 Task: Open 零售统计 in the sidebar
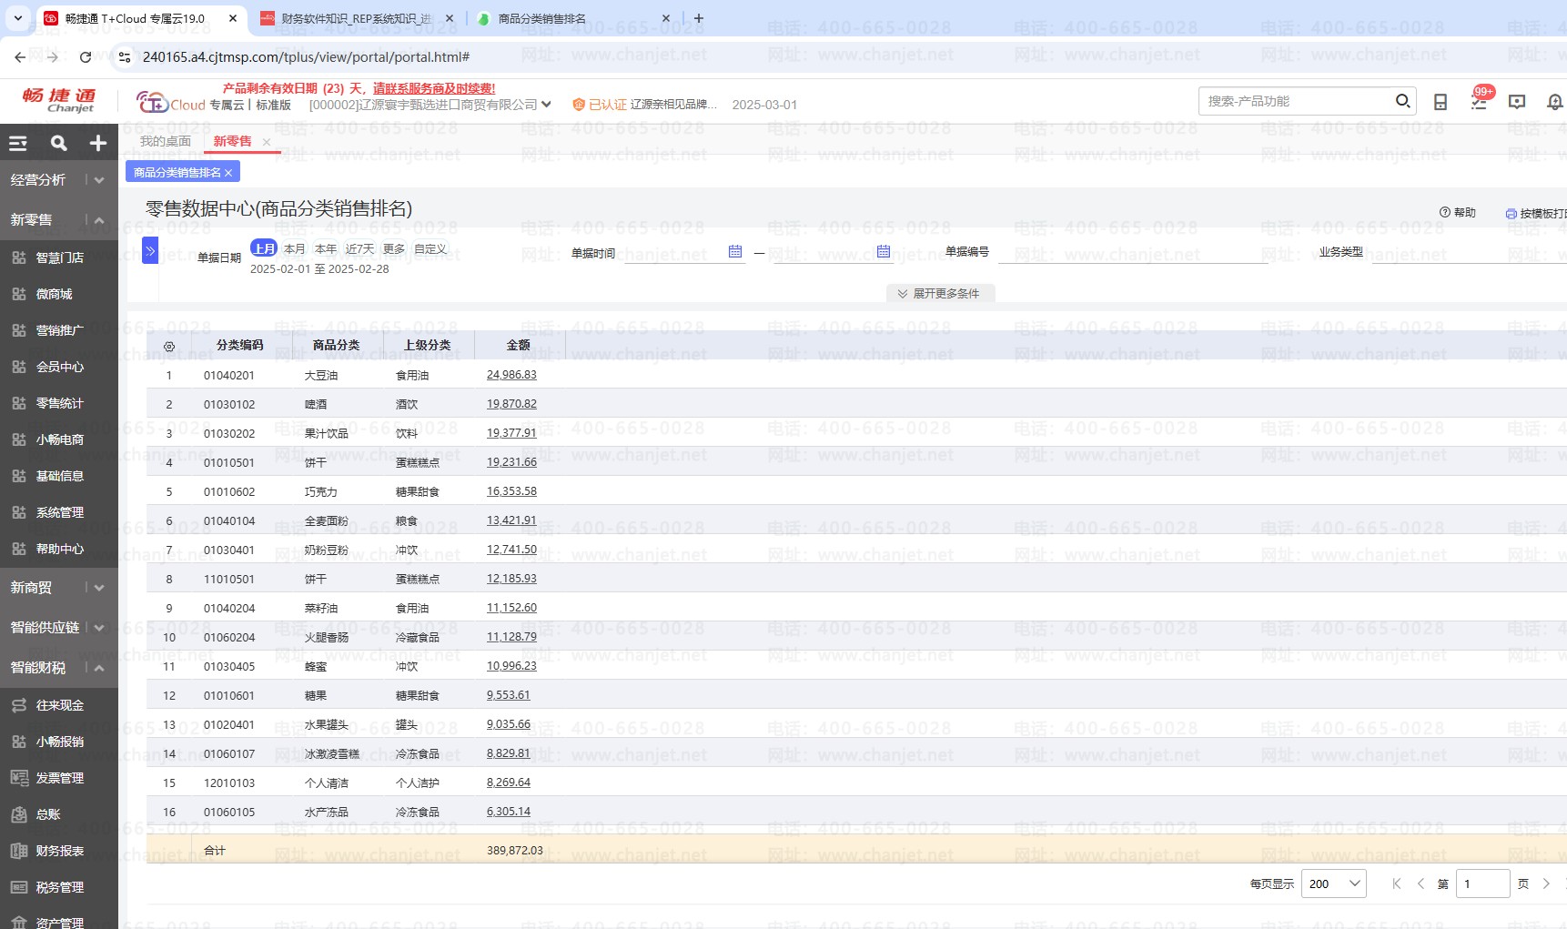[x=59, y=403]
